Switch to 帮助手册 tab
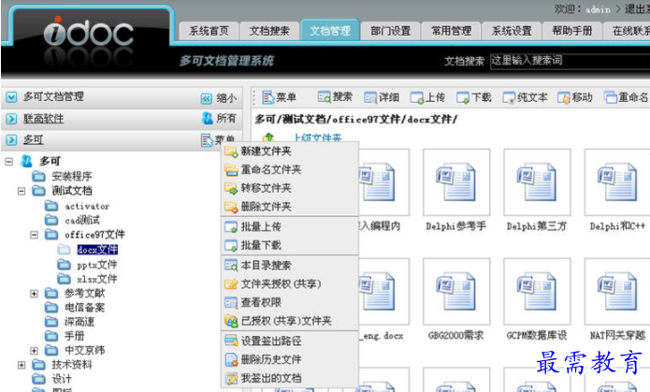Image resolution: width=650 pixels, height=392 pixels. 572,31
